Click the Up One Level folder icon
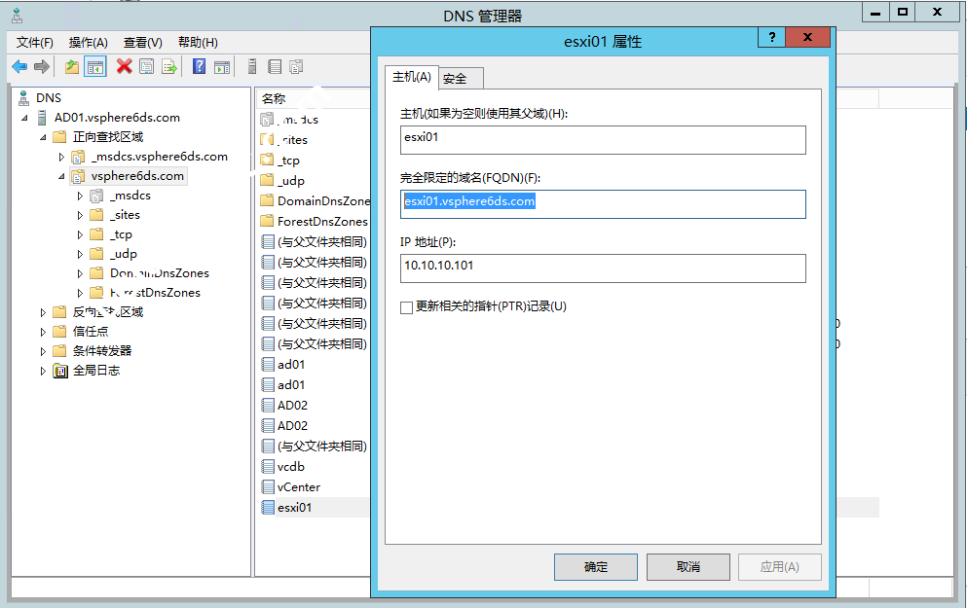967x608 pixels. click(x=71, y=66)
